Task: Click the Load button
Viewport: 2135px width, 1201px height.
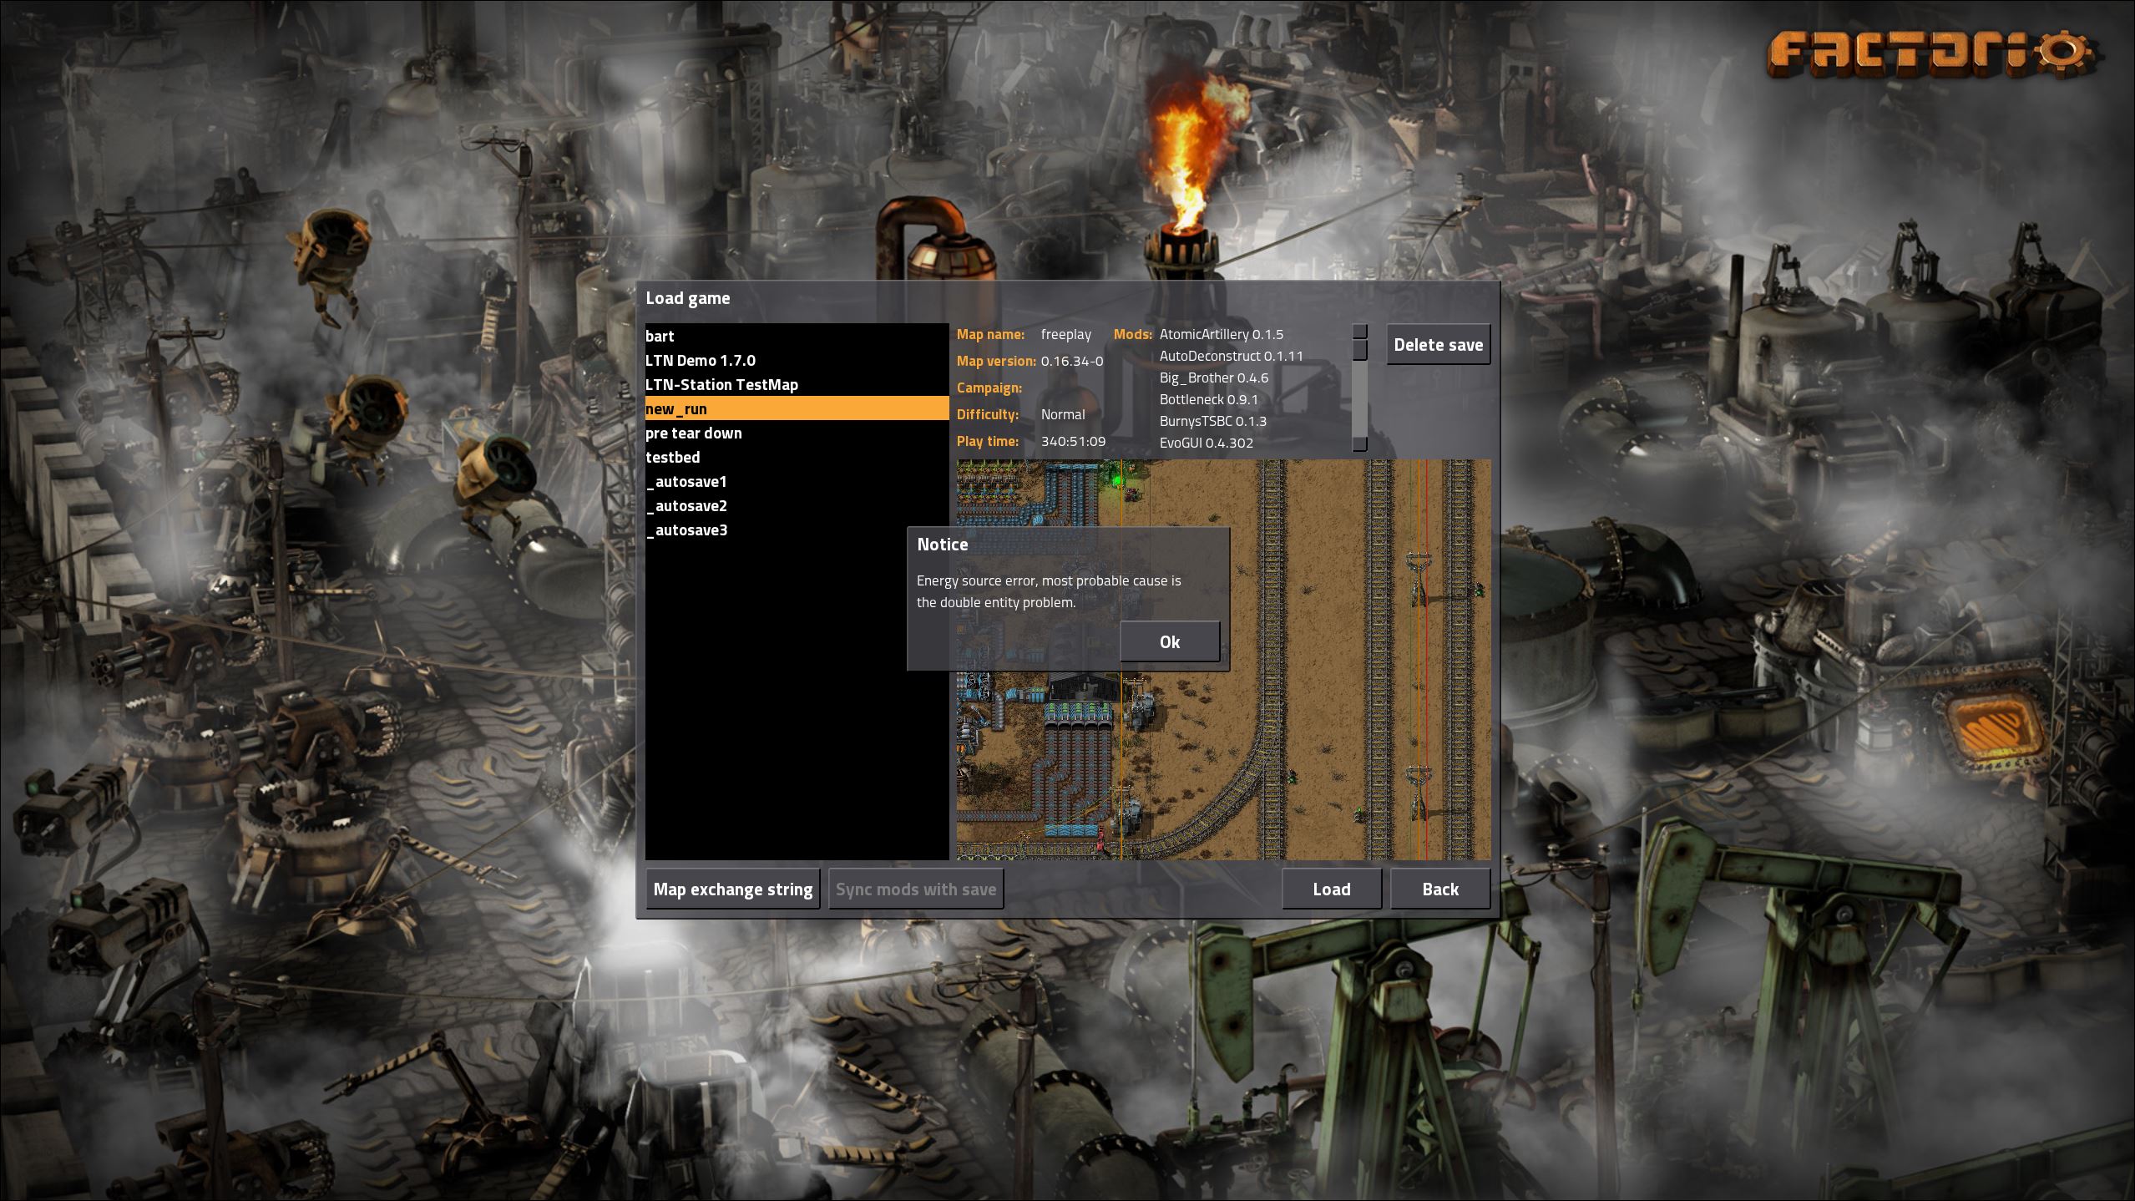Action: click(1331, 889)
